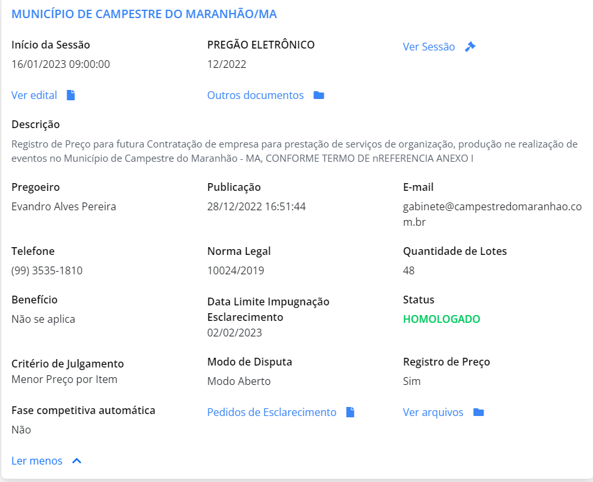593x482 pixels.
Task: Click the document icon next to Ver edital
Action: click(x=71, y=95)
